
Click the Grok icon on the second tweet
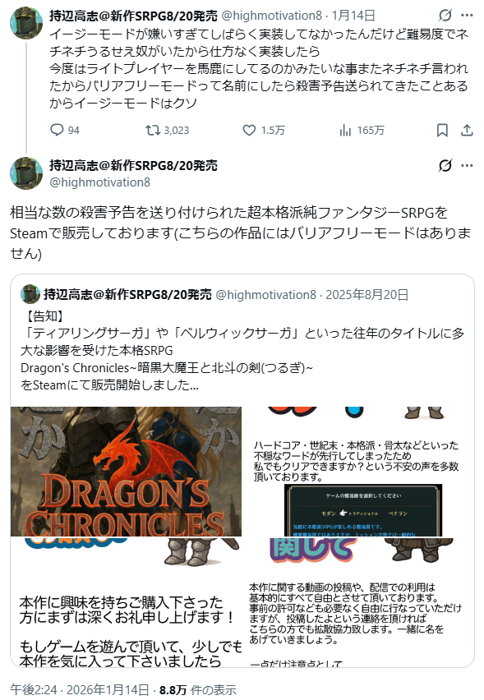coord(445,166)
